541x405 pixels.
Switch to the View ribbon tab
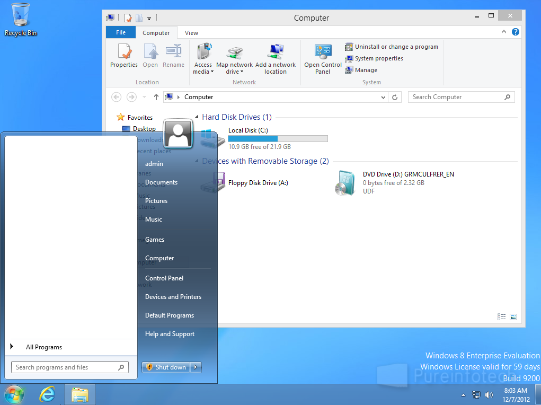(x=191, y=33)
